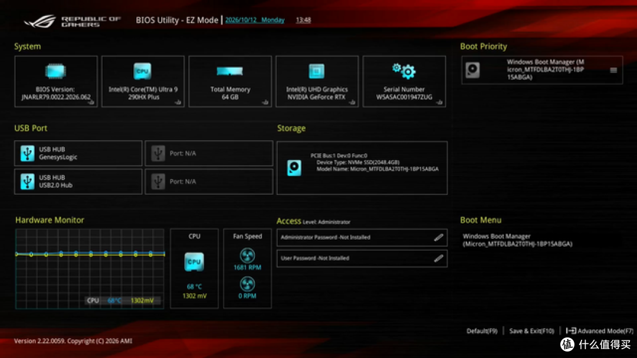The image size is (637, 358).
Task: Click the date 2026/10/12 Monday
Action: pos(255,20)
